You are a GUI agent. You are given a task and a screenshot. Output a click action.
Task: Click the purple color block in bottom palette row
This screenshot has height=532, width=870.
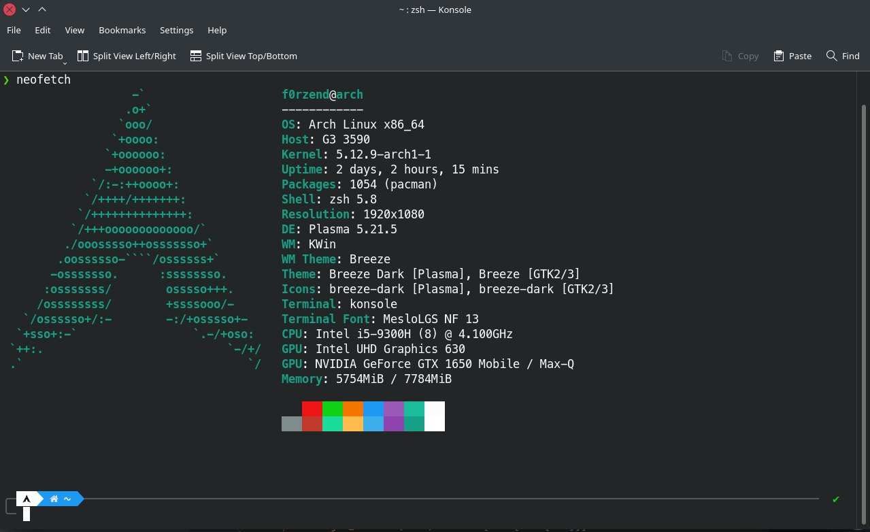coord(394,424)
